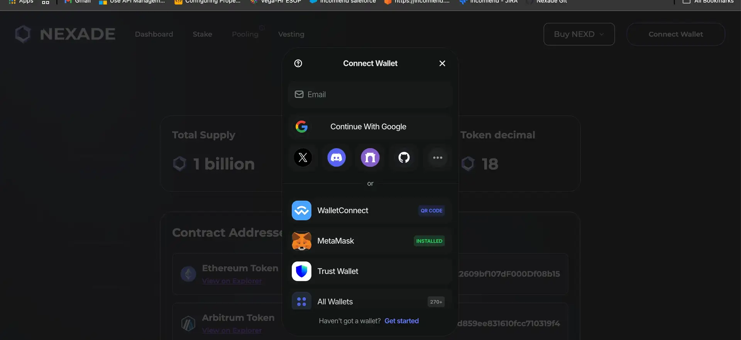Viewport: 741px width, 340px height.
Task: Expand the Buy NEXD dropdown
Action: (x=579, y=34)
